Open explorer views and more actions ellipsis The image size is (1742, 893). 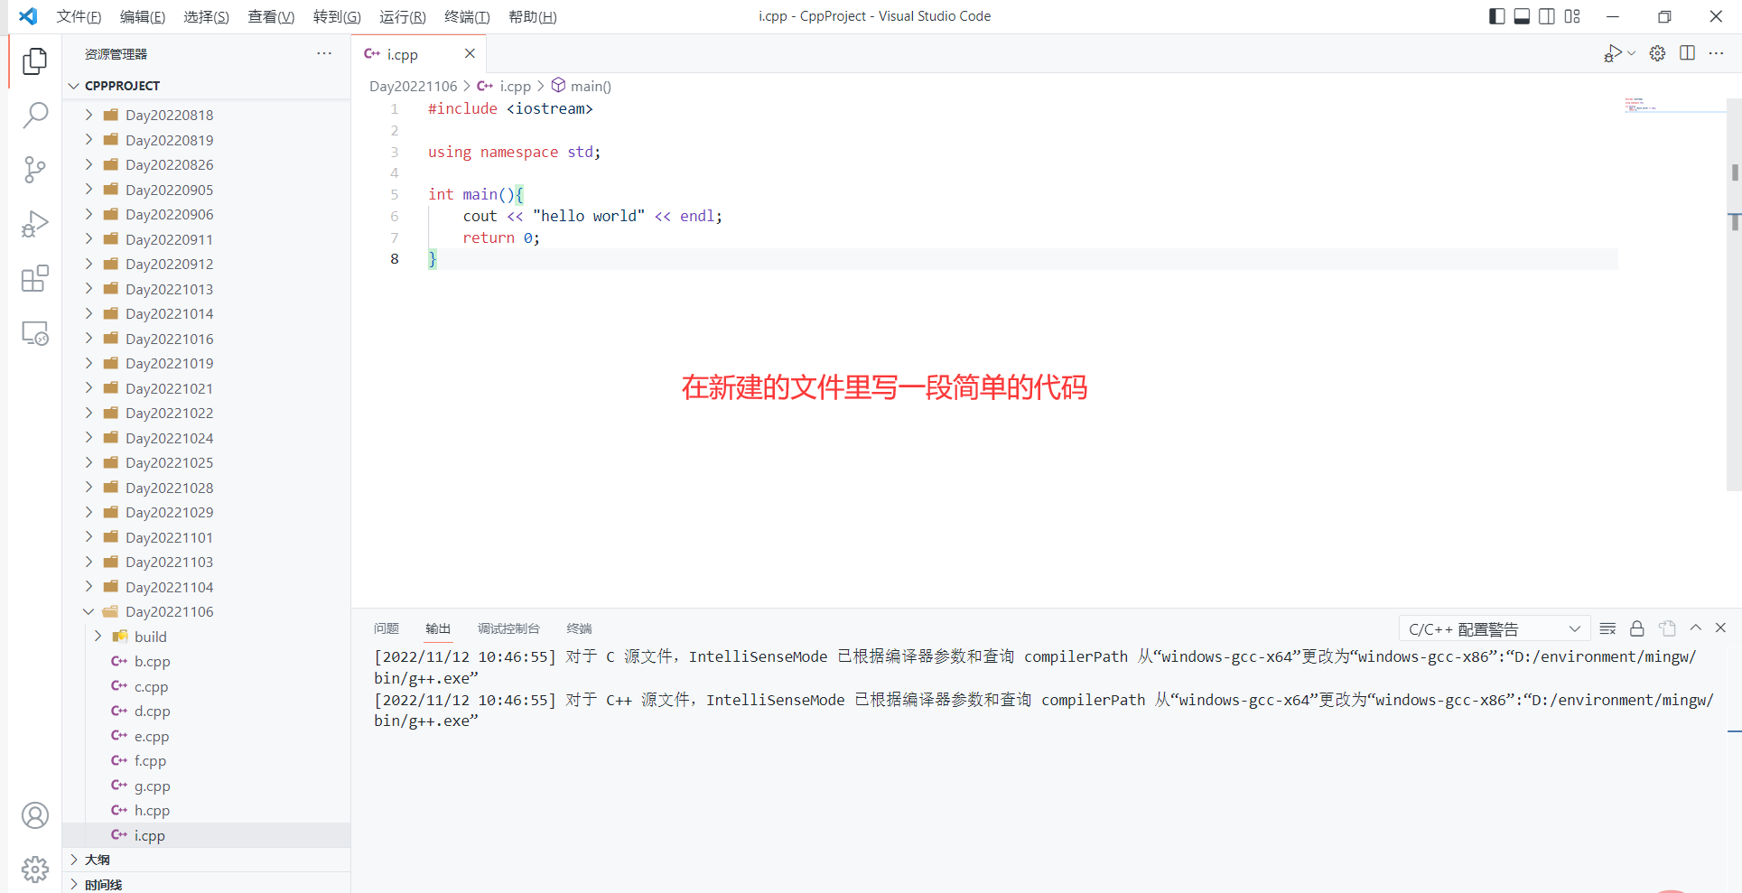[324, 53]
